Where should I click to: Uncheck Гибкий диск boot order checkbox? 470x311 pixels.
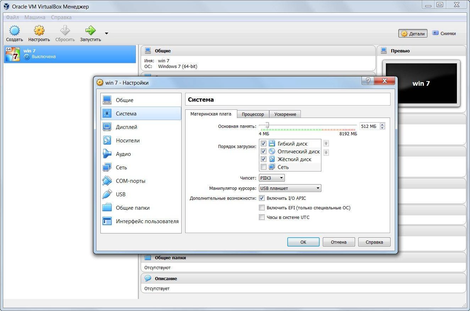263,143
